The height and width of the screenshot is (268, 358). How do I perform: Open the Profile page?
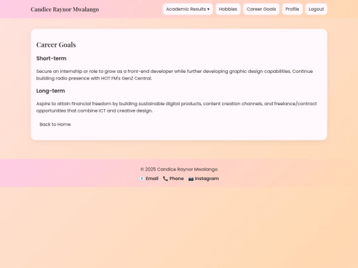[292, 9]
